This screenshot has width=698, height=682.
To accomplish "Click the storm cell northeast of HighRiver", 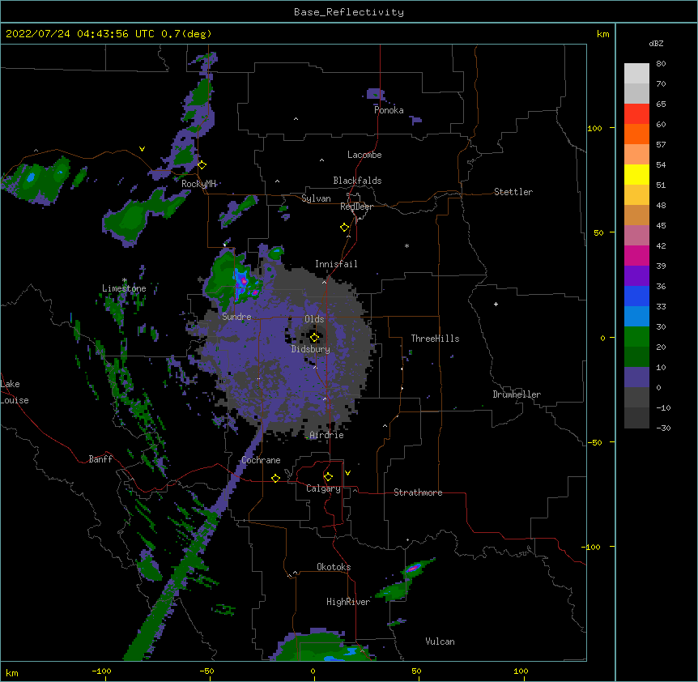I will tap(414, 569).
